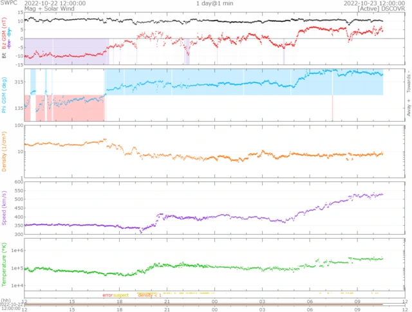Click the orange "density < 1" legend label
Screen dimensions: 412x312
[x=149, y=295]
